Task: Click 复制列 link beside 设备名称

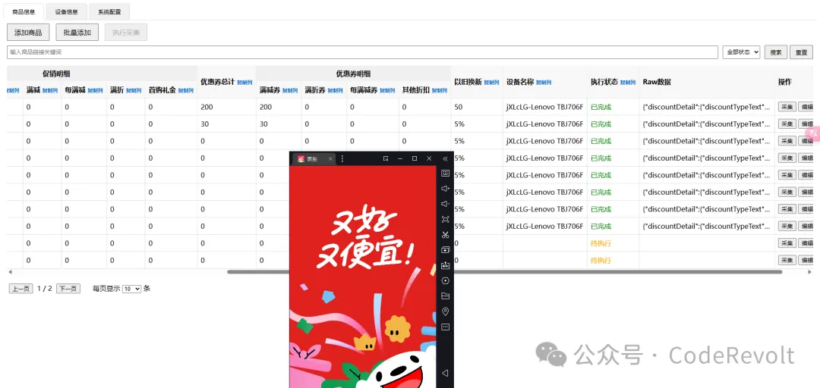Action: (544, 83)
